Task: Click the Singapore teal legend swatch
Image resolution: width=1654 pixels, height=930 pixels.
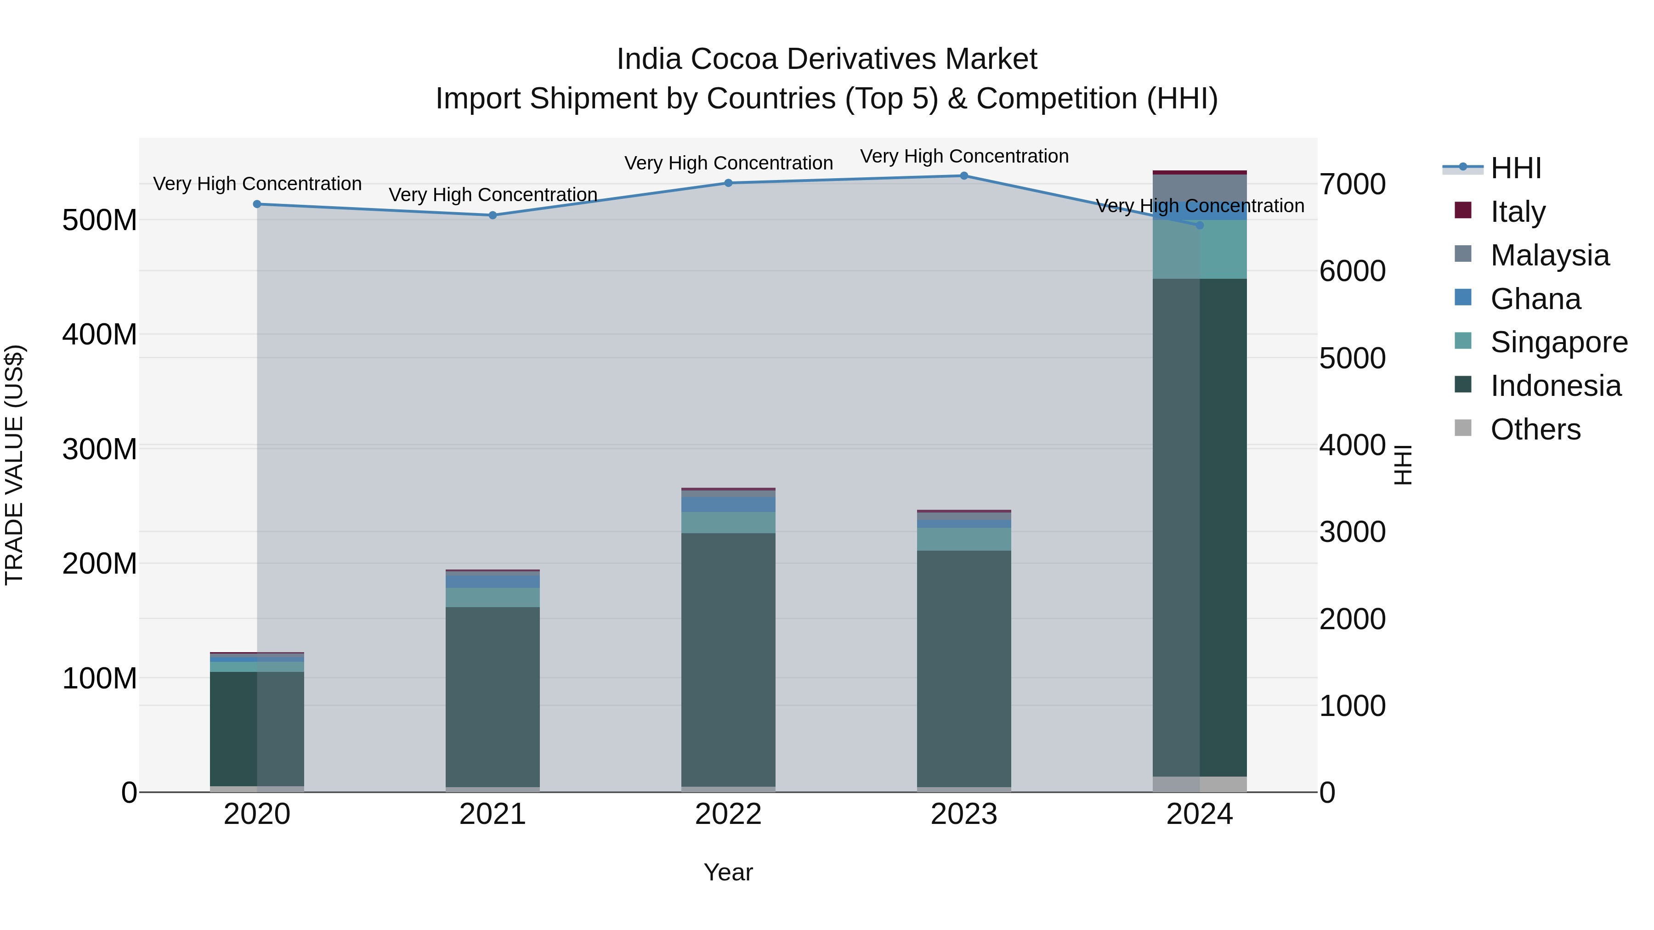Action: point(1463,341)
